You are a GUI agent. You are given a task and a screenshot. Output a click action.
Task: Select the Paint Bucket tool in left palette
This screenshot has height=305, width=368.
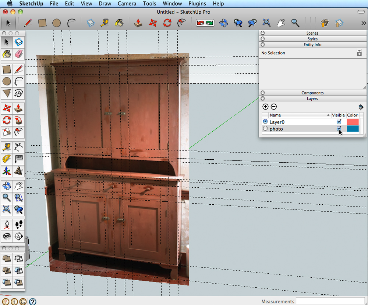click(x=7, y=54)
